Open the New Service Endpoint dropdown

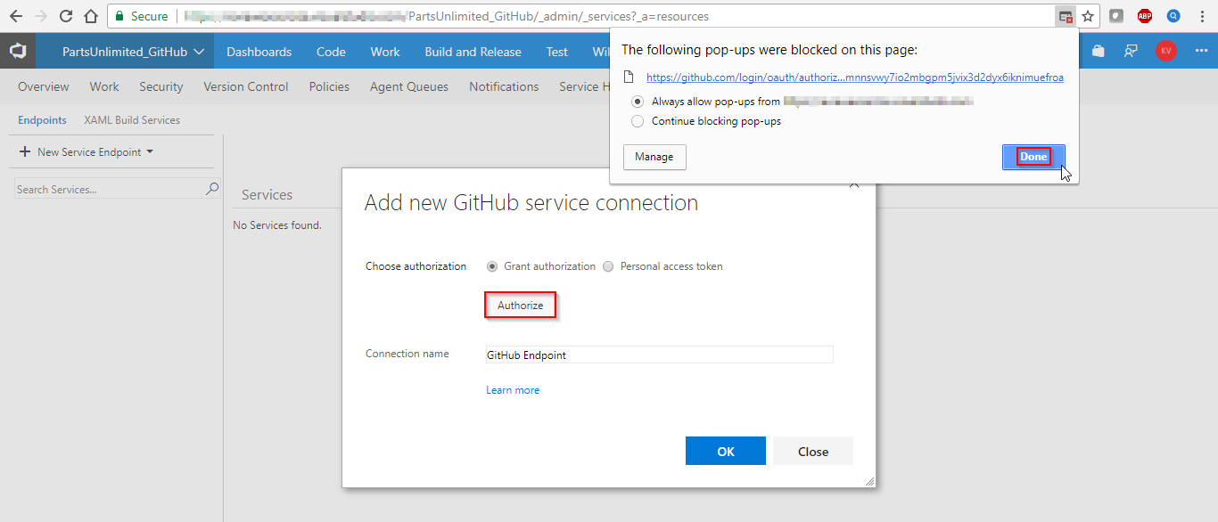86,152
